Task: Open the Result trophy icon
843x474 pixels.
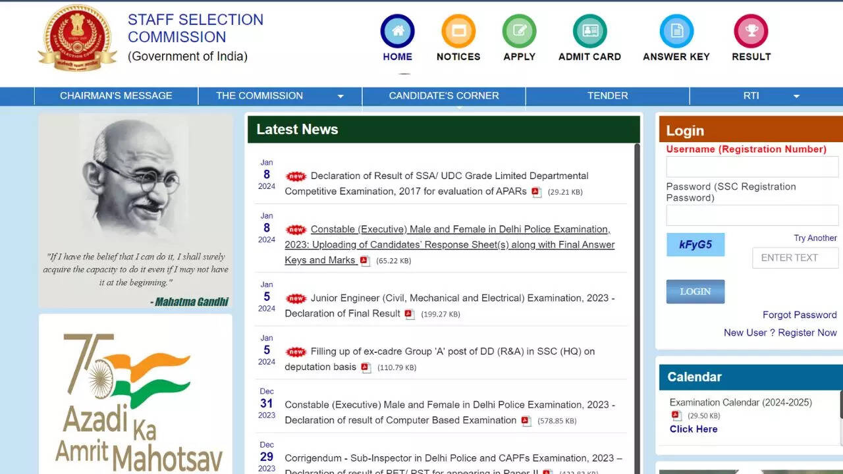Action: pos(751,31)
